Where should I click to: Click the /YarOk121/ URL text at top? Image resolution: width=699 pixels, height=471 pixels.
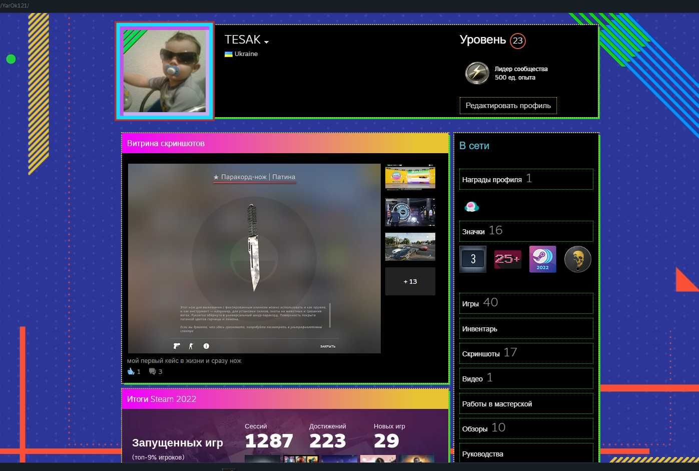[15, 6]
